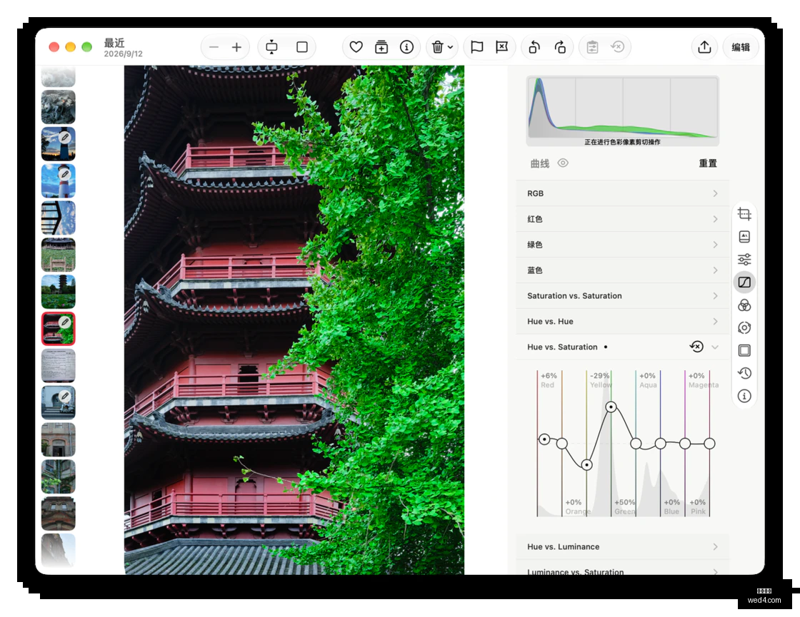The image size is (800, 617).
Task: Open the trash dropdown arrow
Action: pyautogui.click(x=451, y=47)
